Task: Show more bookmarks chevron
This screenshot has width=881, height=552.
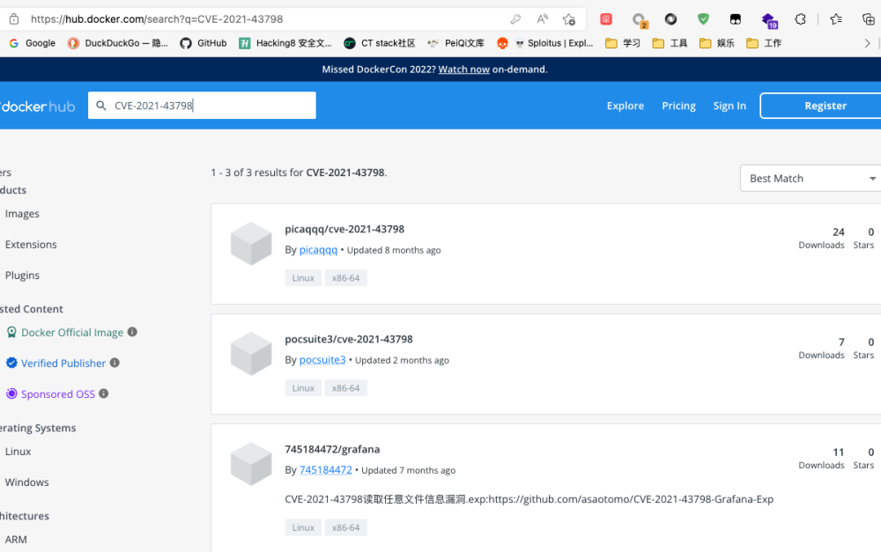Action: [x=867, y=43]
